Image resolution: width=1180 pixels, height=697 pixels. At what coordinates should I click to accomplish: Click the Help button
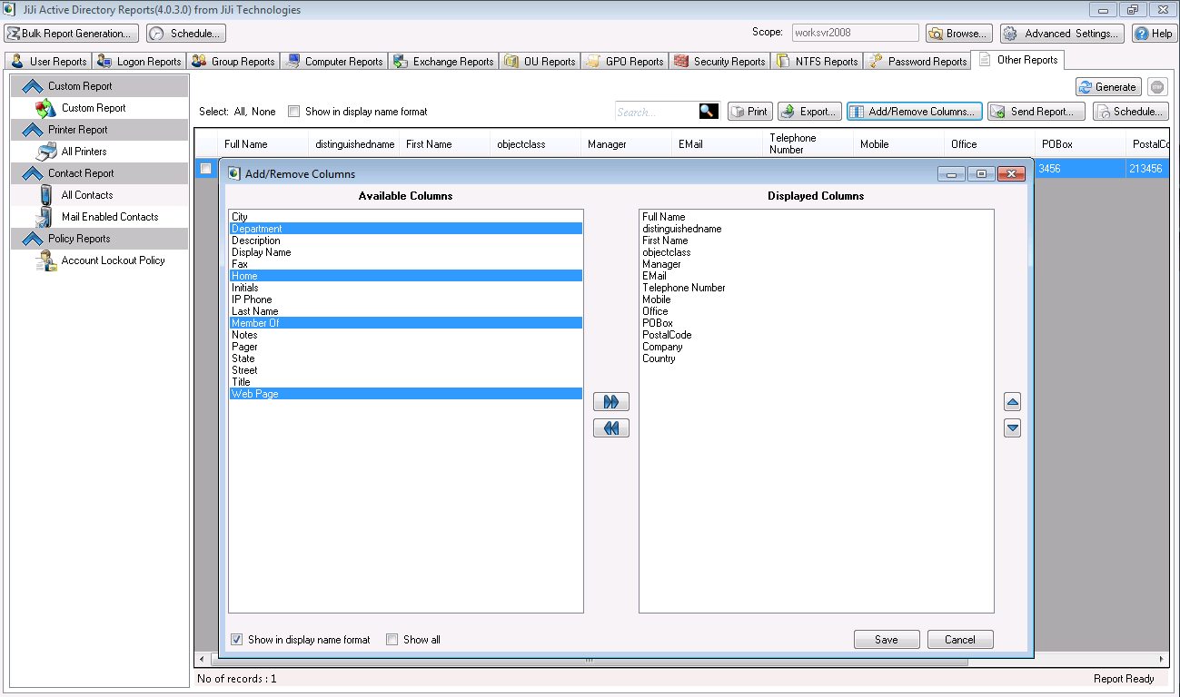click(1154, 34)
